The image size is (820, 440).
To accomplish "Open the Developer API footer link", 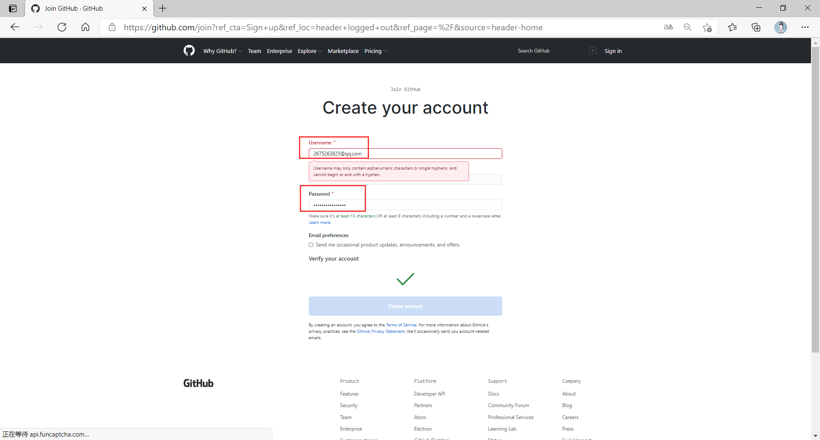I will point(430,394).
